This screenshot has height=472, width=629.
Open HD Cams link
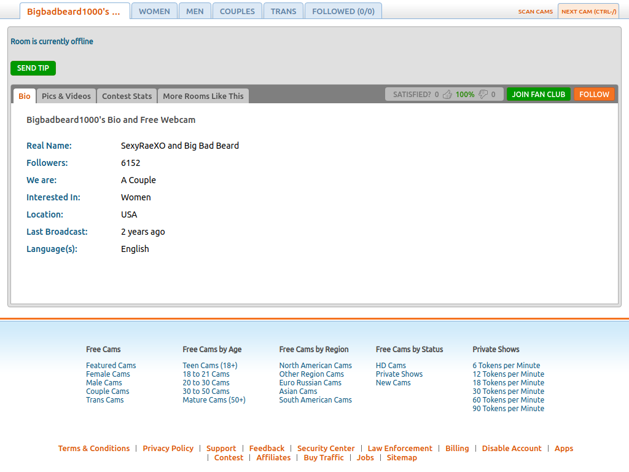point(391,365)
